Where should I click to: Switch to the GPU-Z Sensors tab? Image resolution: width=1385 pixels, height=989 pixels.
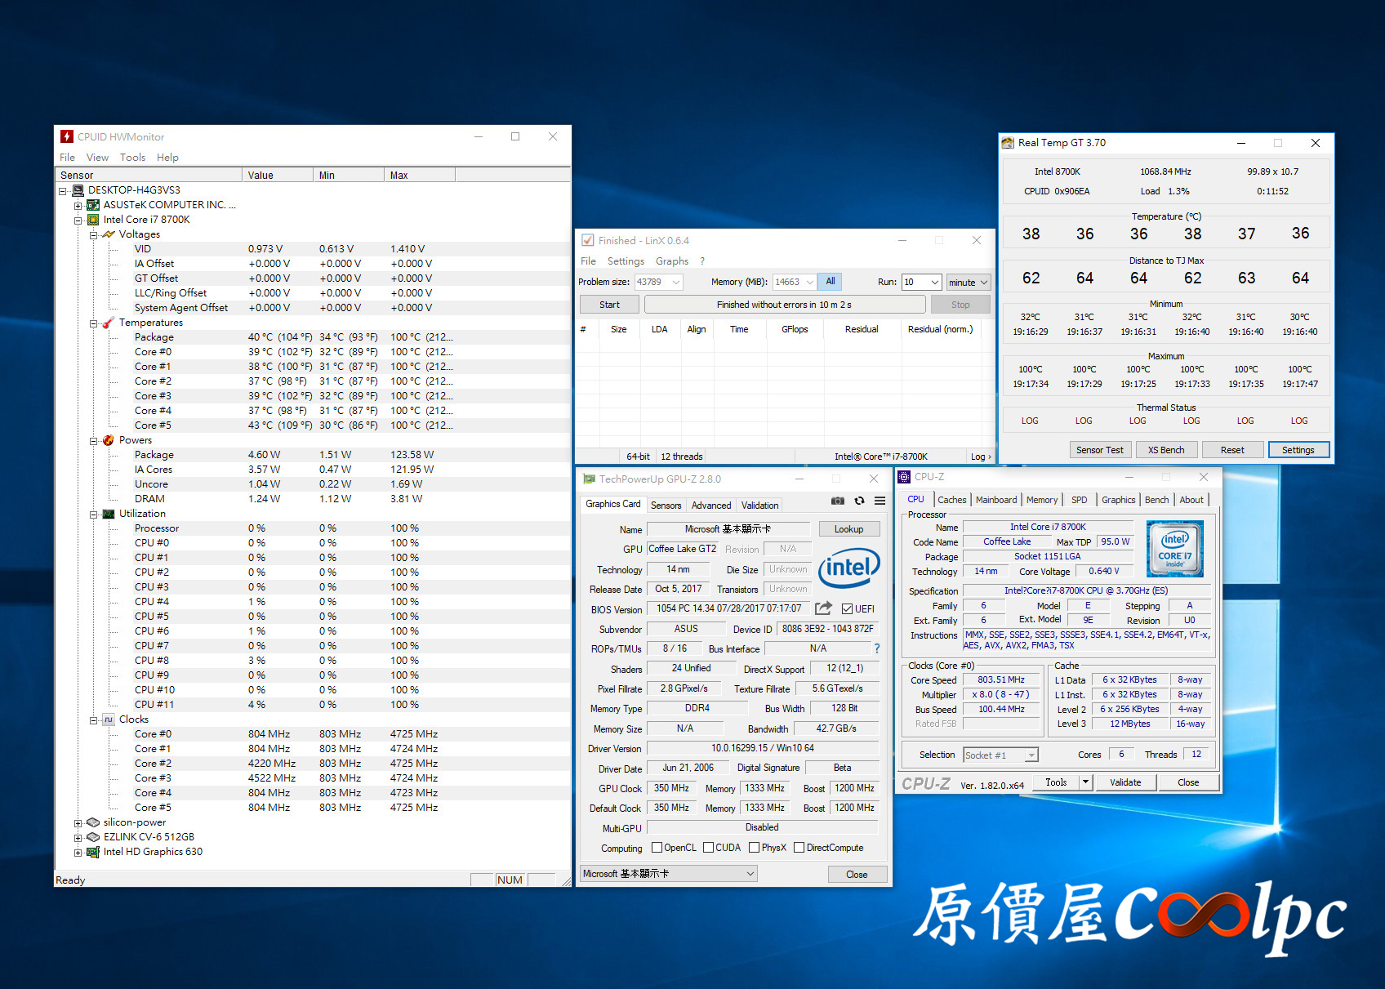(666, 506)
